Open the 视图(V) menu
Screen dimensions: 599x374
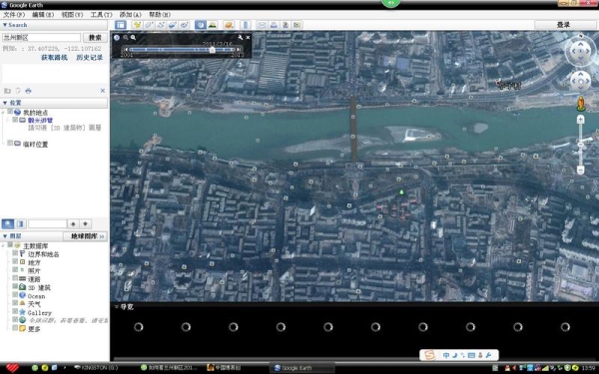click(72, 15)
